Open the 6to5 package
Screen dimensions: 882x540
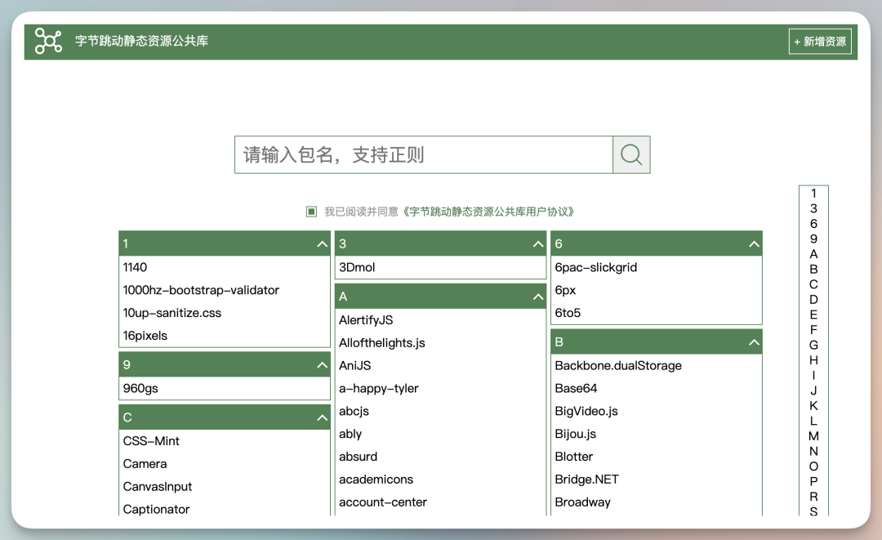(568, 314)
